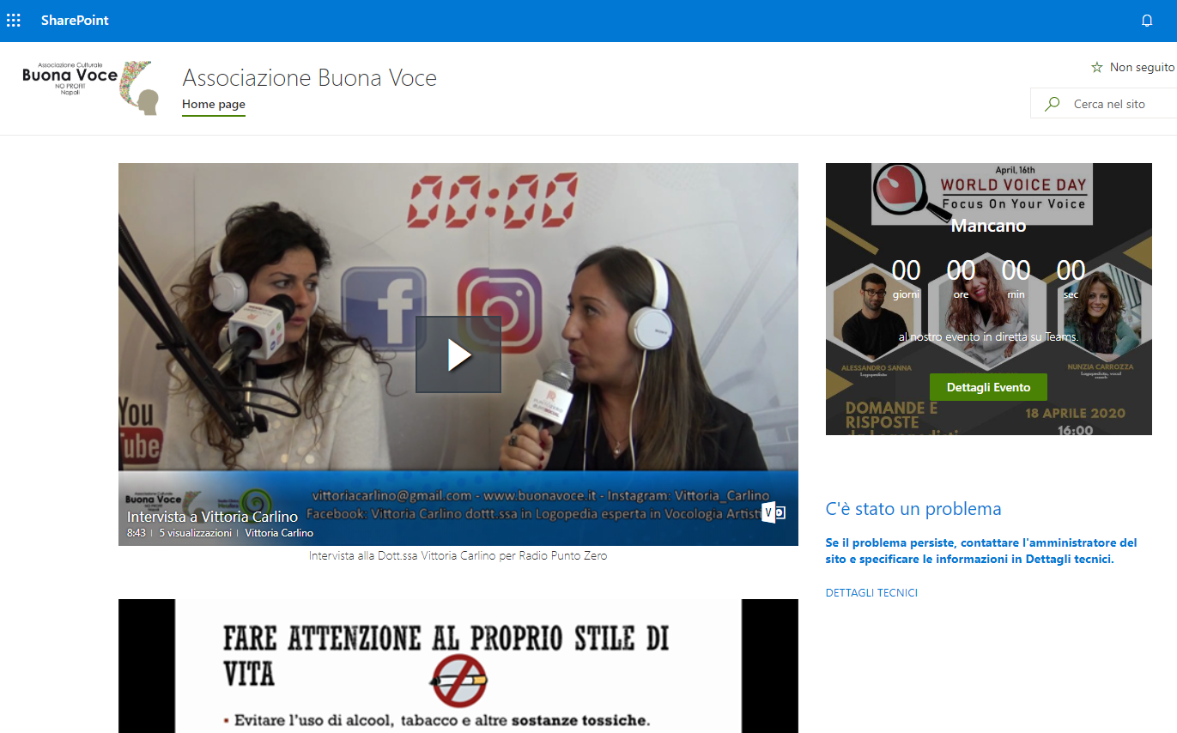The image size is (1177, 733).
Task: Open the Intervista a Vittoria Carlino video title
Action: 212,517
